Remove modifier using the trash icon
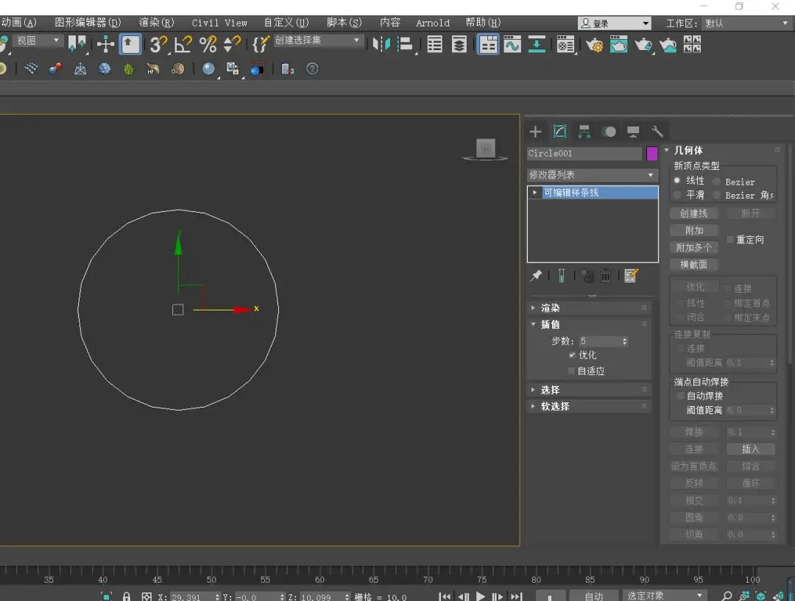Image resolution: width=795 pixels, height=601 pixels. point(606,276)
